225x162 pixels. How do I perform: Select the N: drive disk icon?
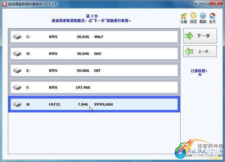coord(17,104)
